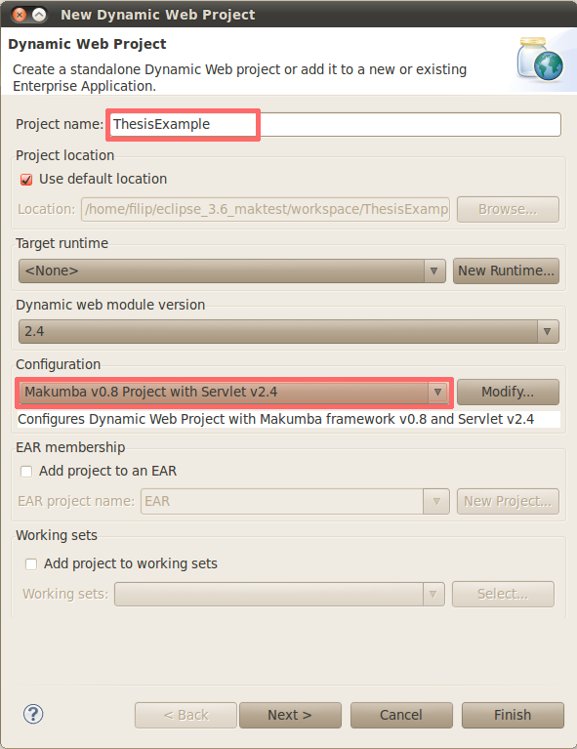The height and width of the screenshot is (749, 577).
Task: Click the Modify... button
Action: [508, 393]
